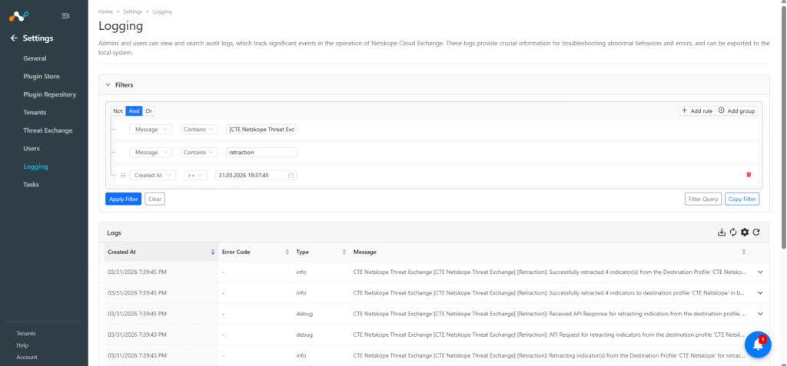Reload logs with refresh icon

click(x=756, y=232)
